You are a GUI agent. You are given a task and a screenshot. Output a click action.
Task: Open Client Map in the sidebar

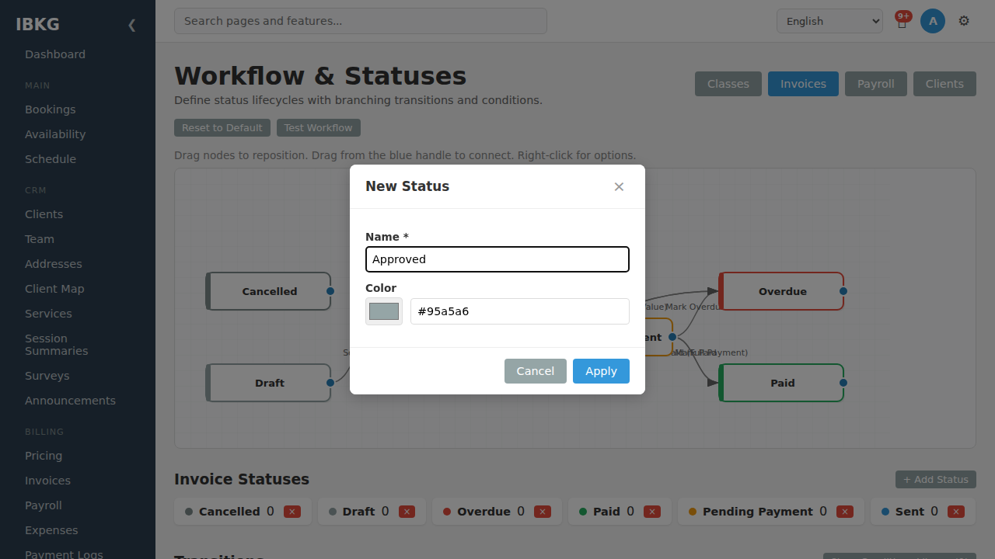coord(54,289)
